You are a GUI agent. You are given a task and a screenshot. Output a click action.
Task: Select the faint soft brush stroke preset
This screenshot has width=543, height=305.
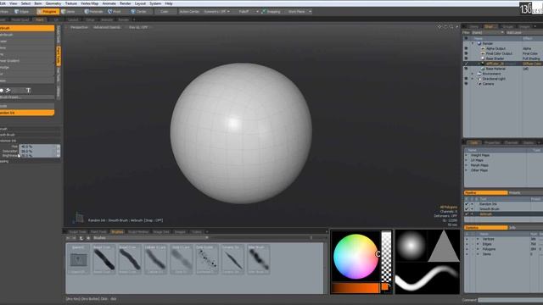point(181,259)
